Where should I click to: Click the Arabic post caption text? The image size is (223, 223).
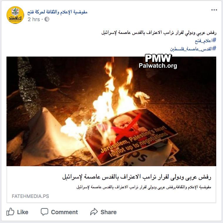[x=159, y=33]
